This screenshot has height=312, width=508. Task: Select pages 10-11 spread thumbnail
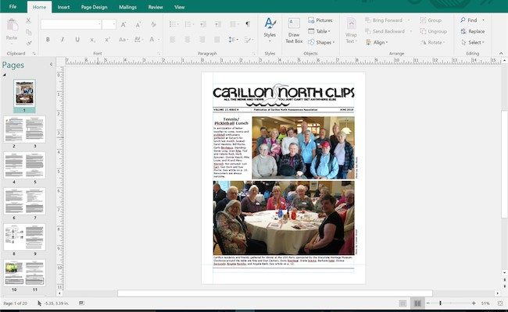[x=25, y=272]
